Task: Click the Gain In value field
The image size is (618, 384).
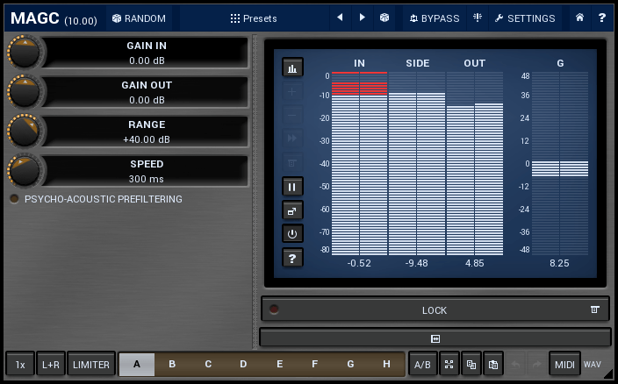Action: [x=146, y=53]
